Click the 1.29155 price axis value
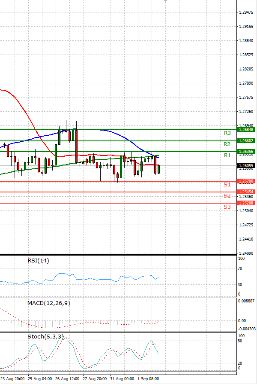257x384 pixels. pyautogui.click(x=246, y=27)
